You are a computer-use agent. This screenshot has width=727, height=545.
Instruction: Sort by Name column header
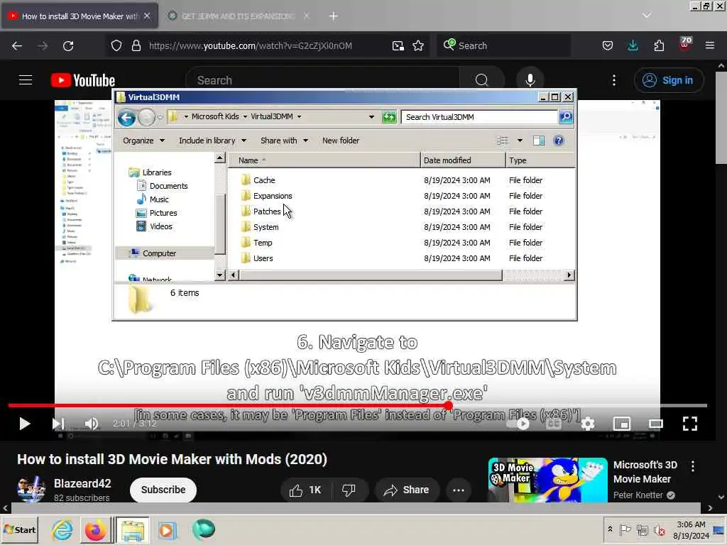click(x=324, y=160)
